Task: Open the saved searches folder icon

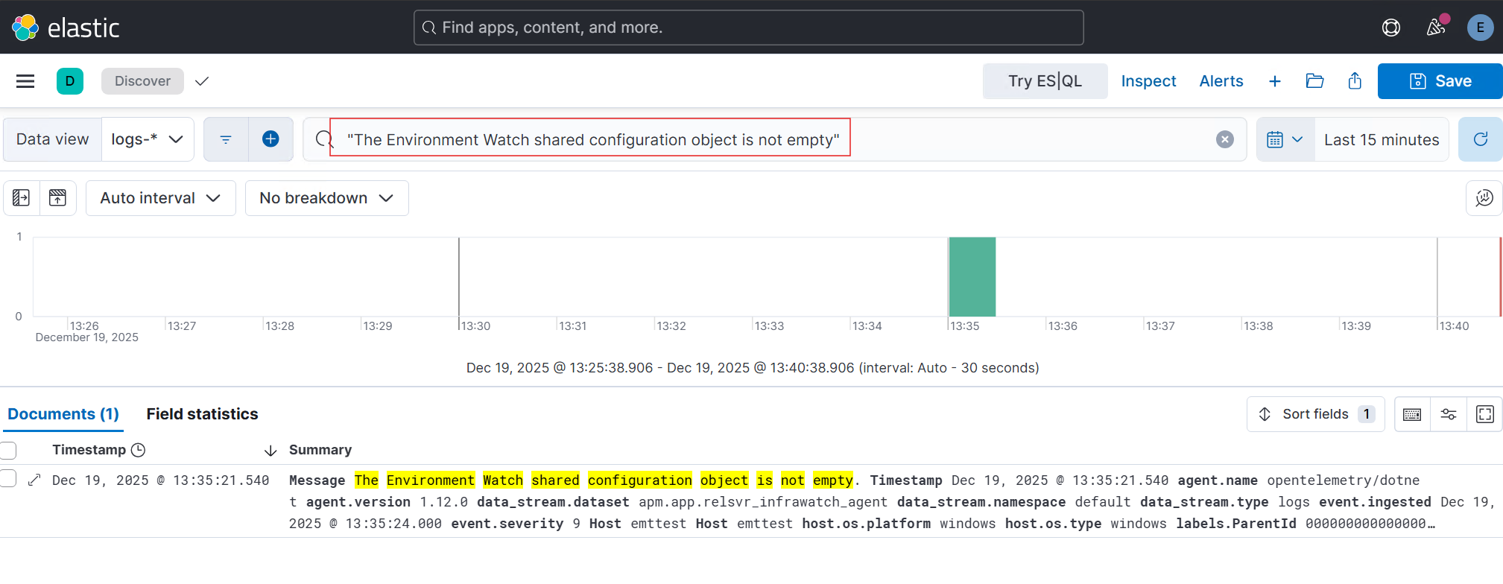Action: [1314, 81]
